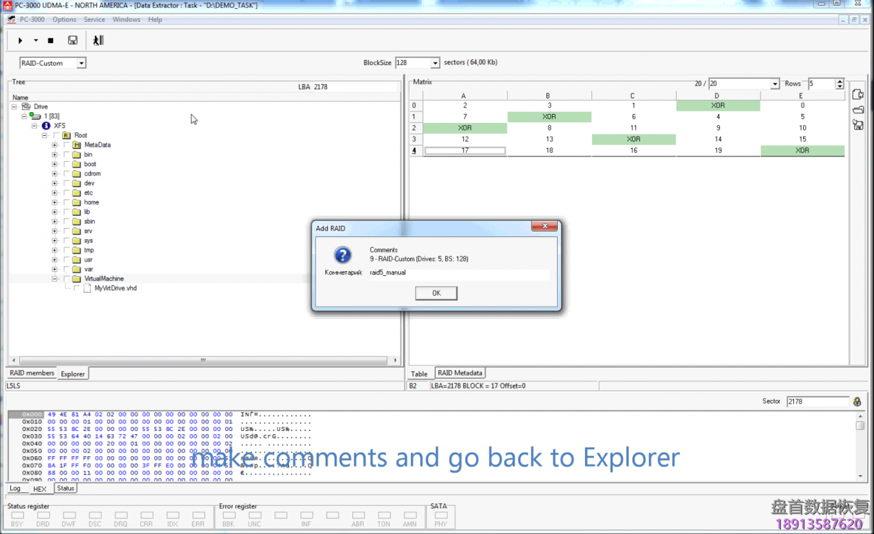Switch to the RAID Metadata tab
Screen dimensions: 874x534
(x=460, y=374)
